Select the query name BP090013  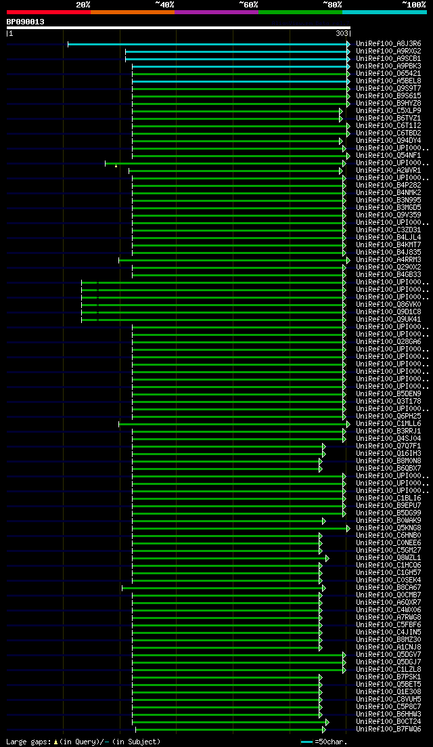point(25,22)
